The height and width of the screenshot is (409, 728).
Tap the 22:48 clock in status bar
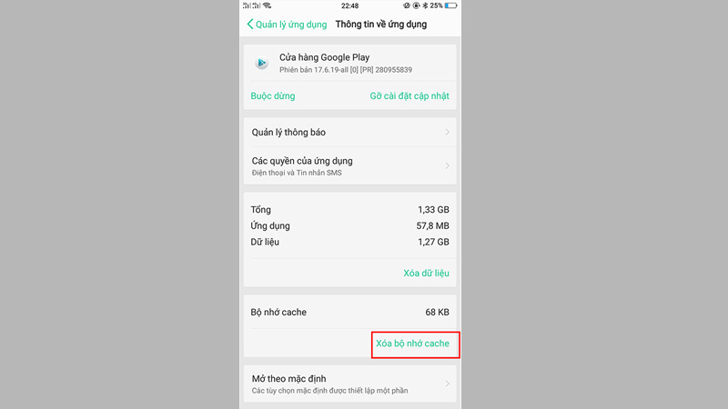349,6
